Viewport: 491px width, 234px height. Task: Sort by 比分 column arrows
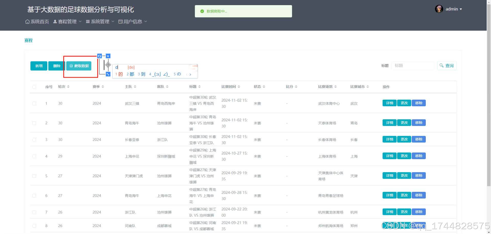tap(296, 87)
